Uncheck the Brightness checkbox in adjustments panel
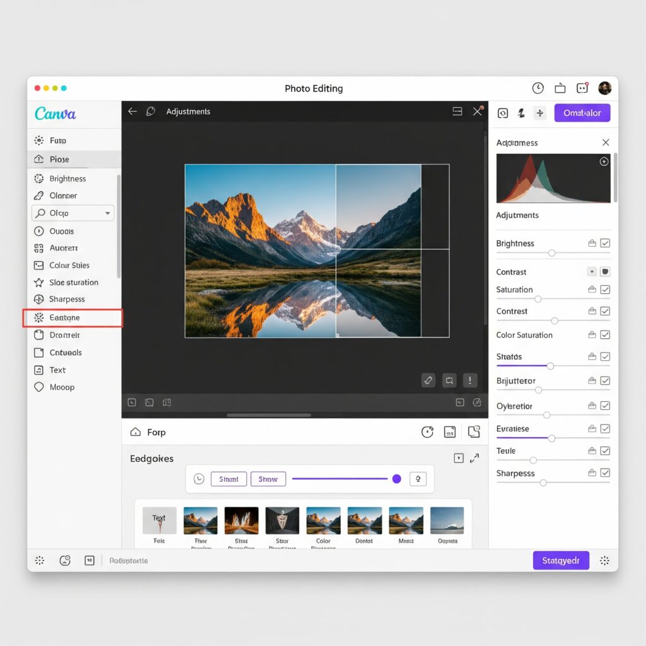Screen dimensions: 646x646 point(605,243)
